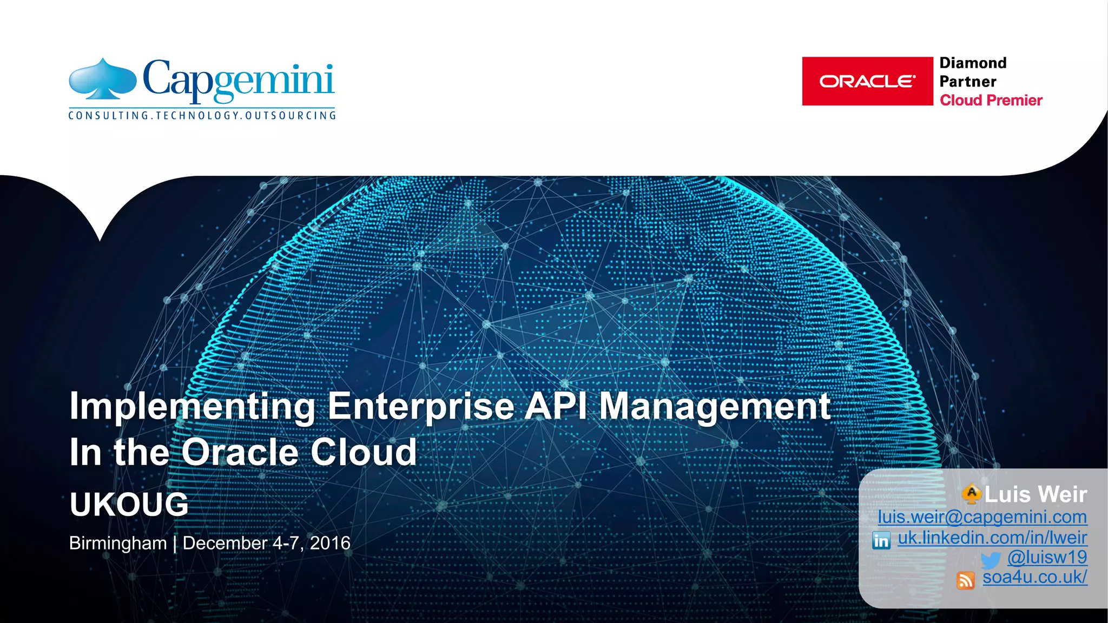Open the soa4u.co.uk/ blog link

pyautogui.click(x=1034, y=578)
